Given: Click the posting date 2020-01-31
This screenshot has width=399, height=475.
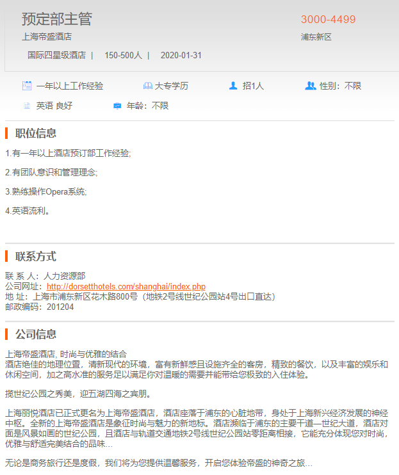Looking at the screenshot, I should 181,55.
